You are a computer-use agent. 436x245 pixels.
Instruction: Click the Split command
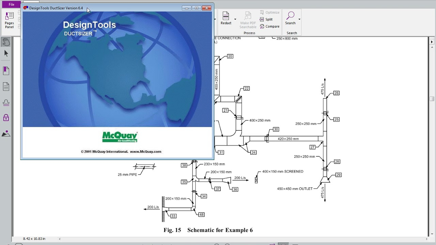click(x=266, y=19)
